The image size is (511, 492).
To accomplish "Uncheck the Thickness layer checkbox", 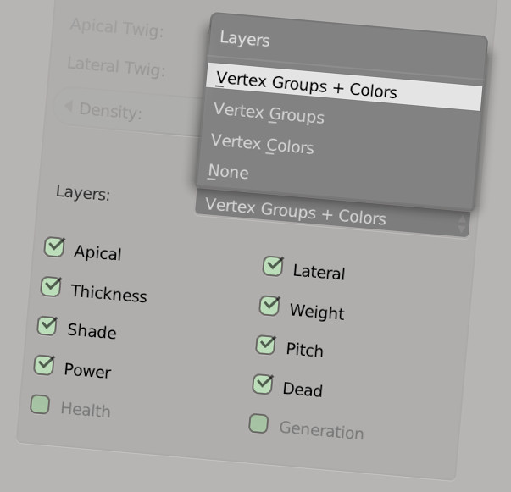I will [51, 287].
